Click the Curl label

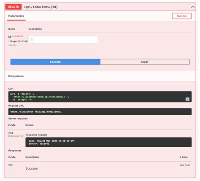pyautogui.click(x=11, y=89)
